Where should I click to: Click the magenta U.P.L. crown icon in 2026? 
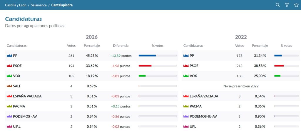[x=9, y=127]
